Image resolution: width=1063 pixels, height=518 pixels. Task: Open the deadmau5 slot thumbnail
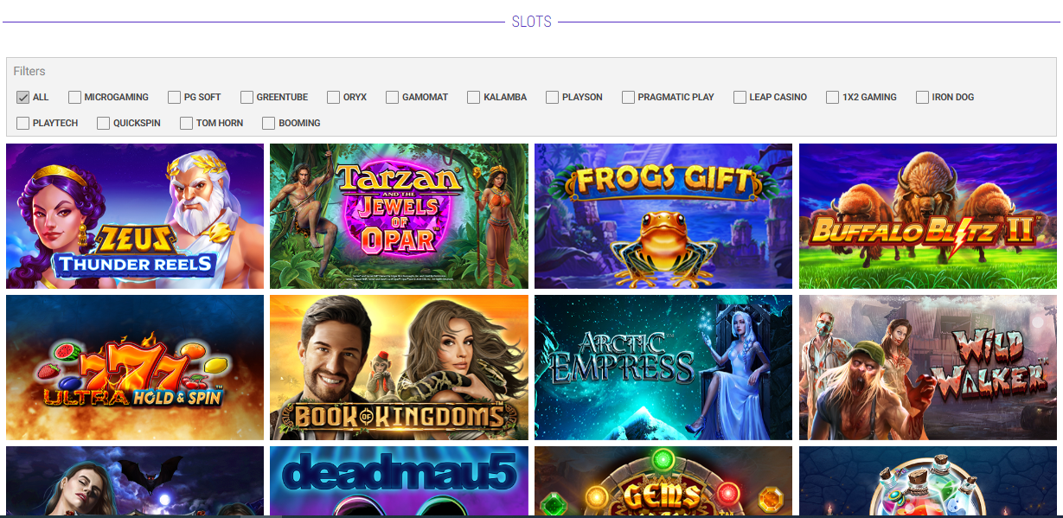coord(399,481)
